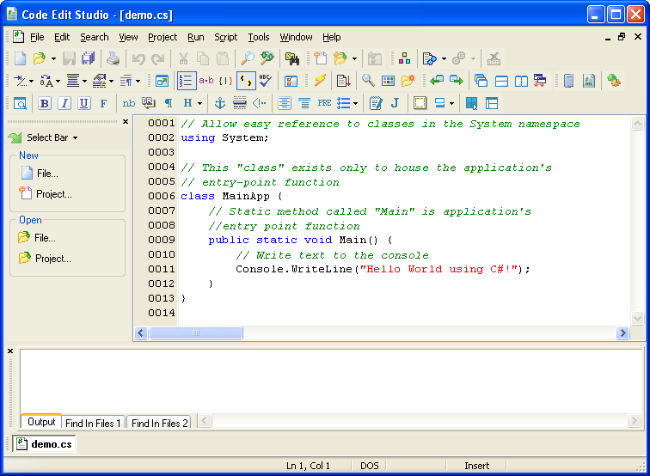Click New File... in side panel
This screenshot has width=650, height=476.
click(x=46, y=174)
